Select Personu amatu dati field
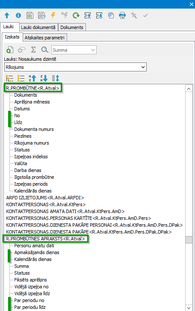The image size is (195, 311). (x=34, y=246)
